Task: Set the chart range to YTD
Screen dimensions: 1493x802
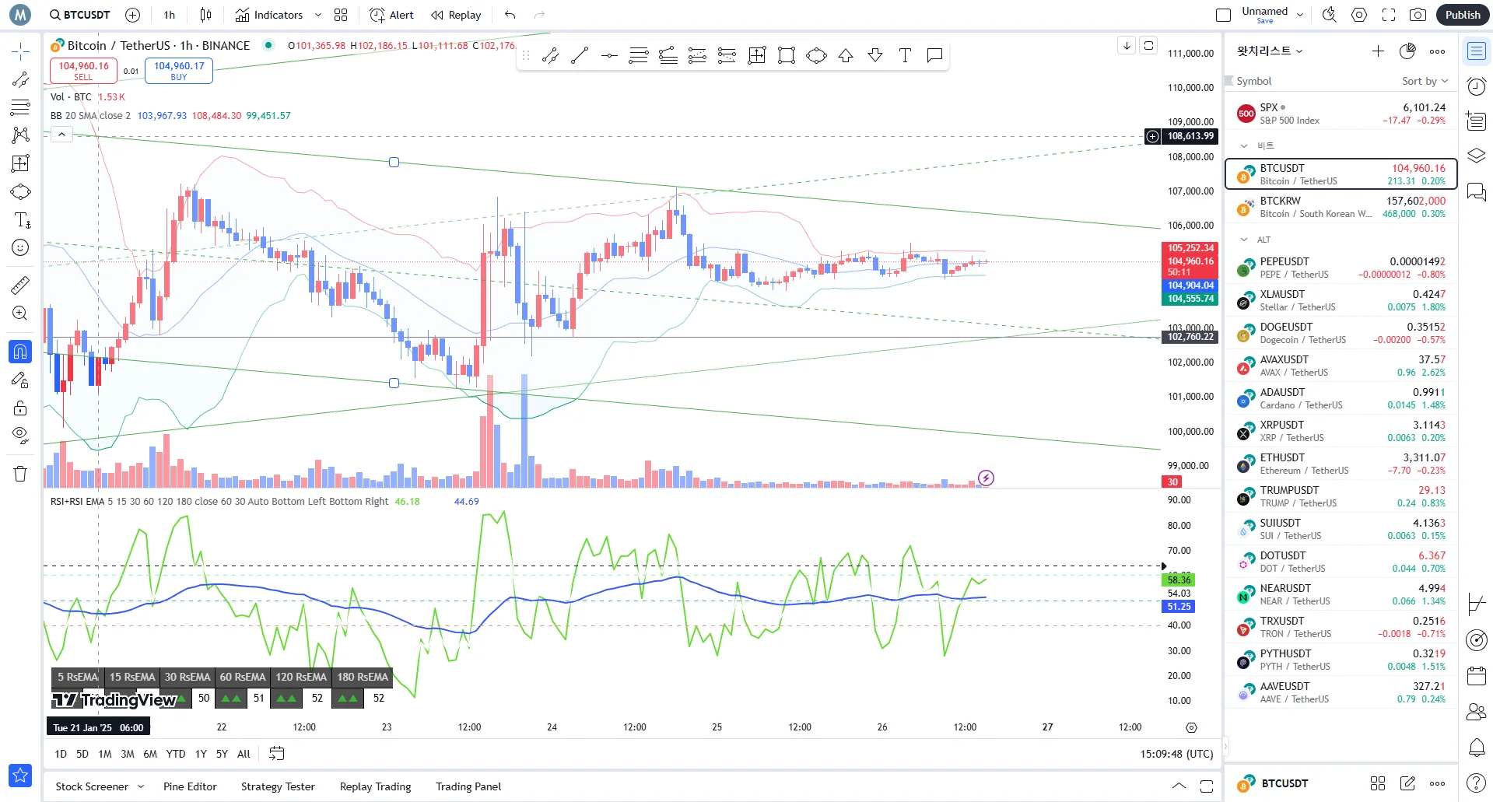Action: click(x=176, y=754)
